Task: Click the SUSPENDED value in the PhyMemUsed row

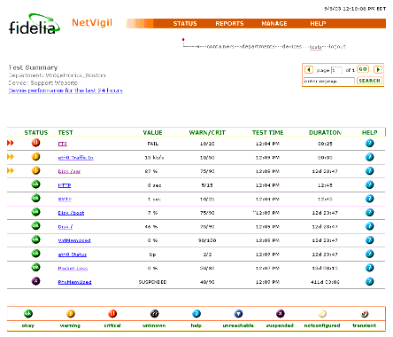Action: click(152, 282)
